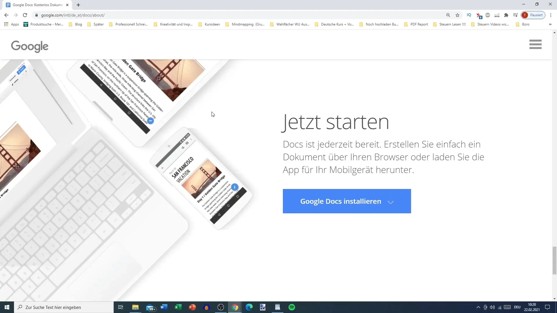Open the Blog bookmark folder
The image size is (557, 313).
(75, 24)
